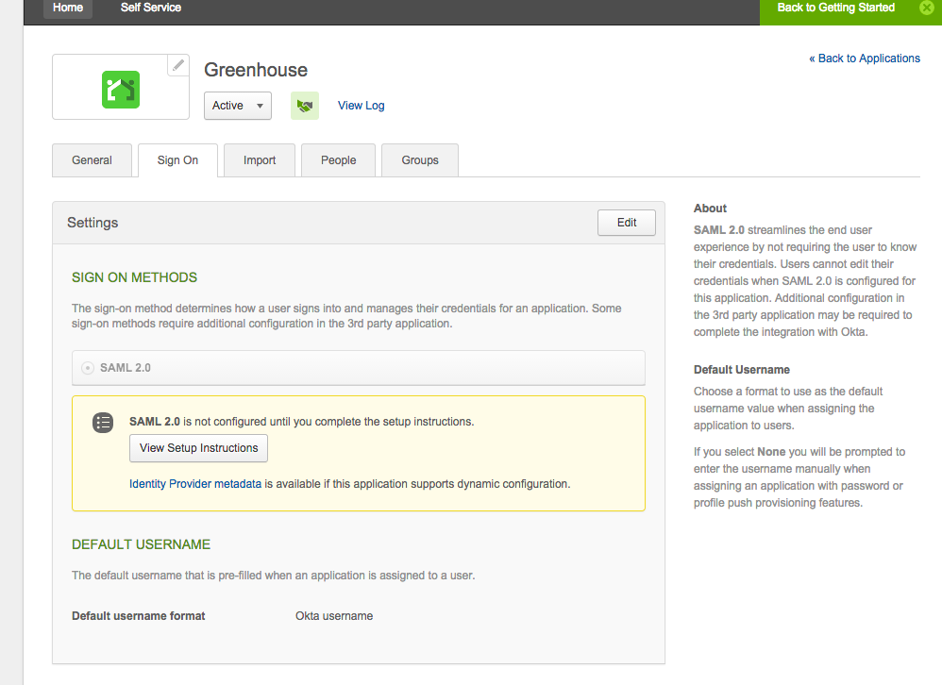Click the Settings panel heading
The width and height of the screenshot is (942, 685).
tap(93, 223)
